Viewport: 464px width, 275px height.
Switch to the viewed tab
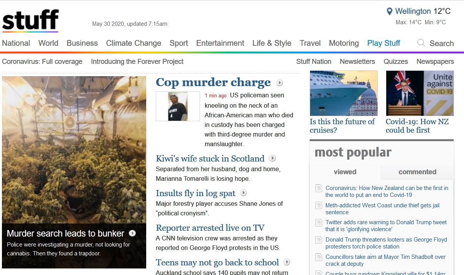tap(345, 172)
